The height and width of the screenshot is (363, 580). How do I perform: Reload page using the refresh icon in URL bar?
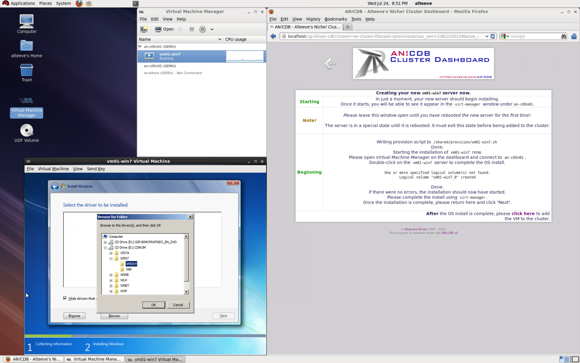(493, 36)
